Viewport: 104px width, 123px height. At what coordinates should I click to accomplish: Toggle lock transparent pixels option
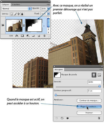[x=12, y=14]
